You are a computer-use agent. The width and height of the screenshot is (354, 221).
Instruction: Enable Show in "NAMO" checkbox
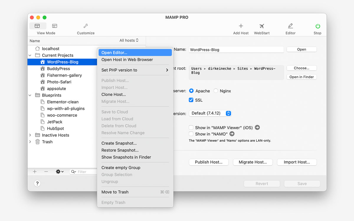point(191,134)
